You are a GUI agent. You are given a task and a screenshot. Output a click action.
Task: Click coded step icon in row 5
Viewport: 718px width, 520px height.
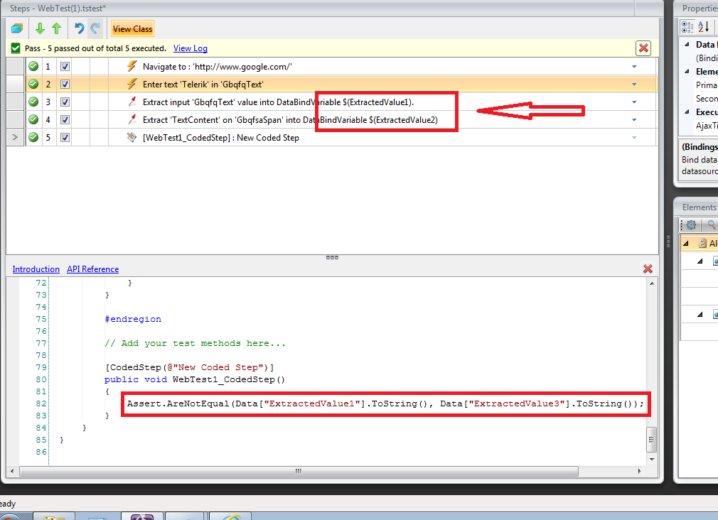click(132, 137)
